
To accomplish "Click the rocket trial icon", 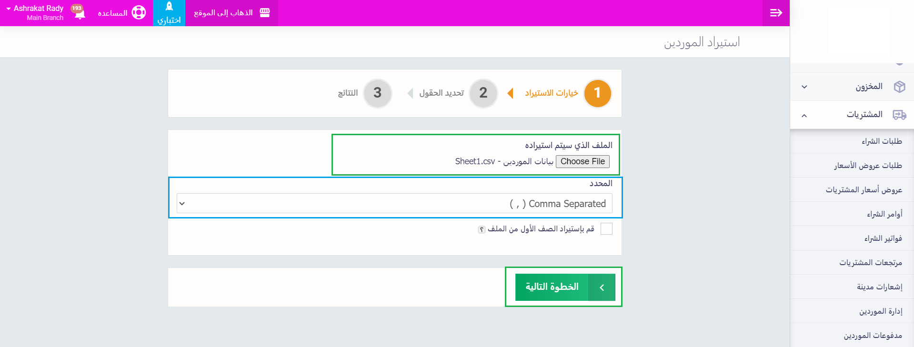I will pos(169,7).
